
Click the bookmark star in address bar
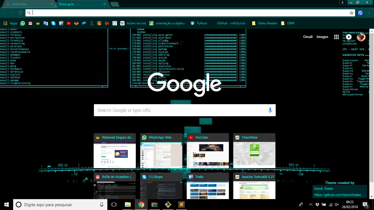[351, 13]
